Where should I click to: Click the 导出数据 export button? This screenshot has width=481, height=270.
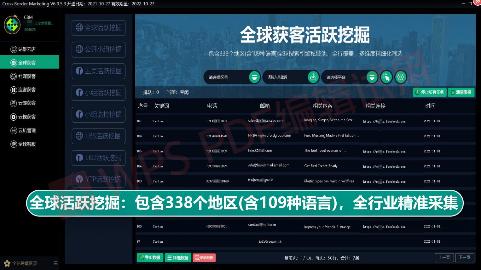point(150,258)
